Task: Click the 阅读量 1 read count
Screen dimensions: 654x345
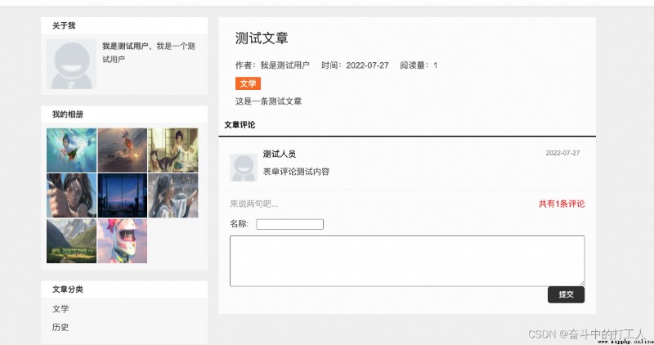Action: [x=419, y=65]
